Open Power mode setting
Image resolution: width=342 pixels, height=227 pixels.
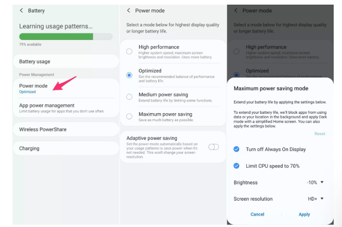pos(65,88)
